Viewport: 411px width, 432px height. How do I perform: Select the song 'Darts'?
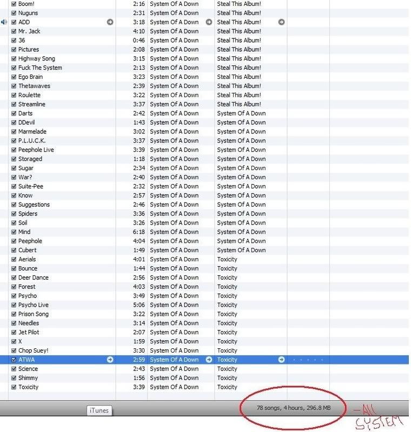(x=25, y=113)
